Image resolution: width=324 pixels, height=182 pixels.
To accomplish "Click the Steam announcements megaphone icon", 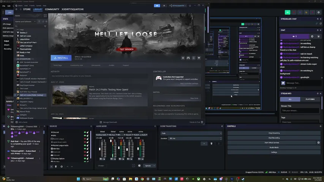I will tap(157, 6).
